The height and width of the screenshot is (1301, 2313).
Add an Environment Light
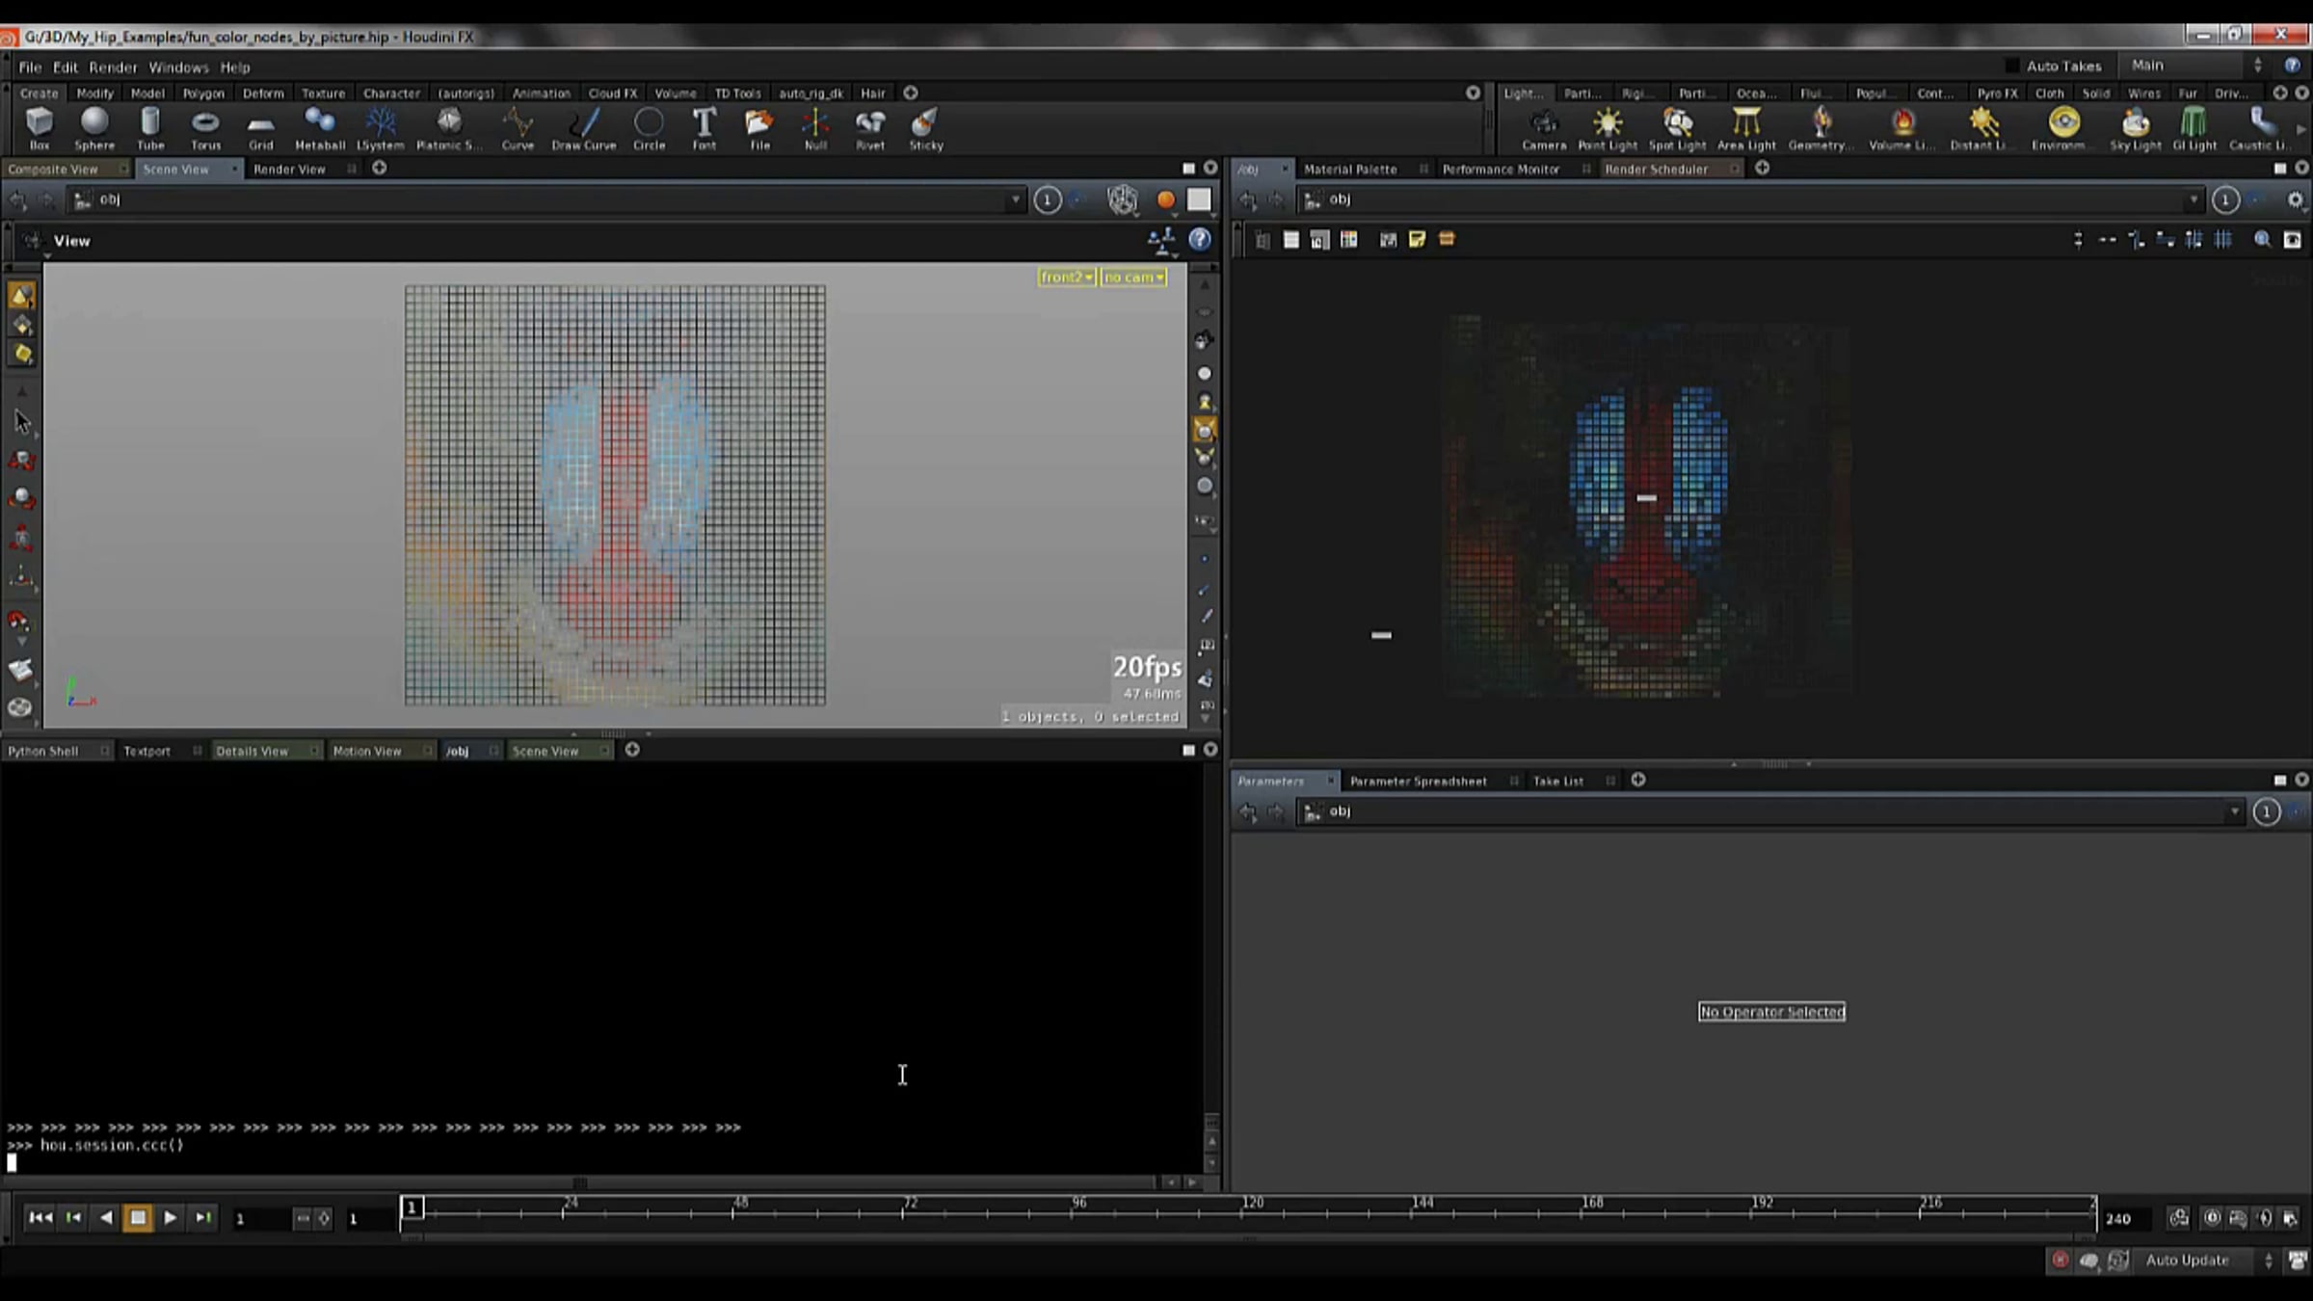(x=2063, y=128)
